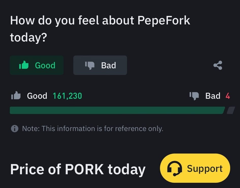Click the red Bad vote count 4

(228, 96)
